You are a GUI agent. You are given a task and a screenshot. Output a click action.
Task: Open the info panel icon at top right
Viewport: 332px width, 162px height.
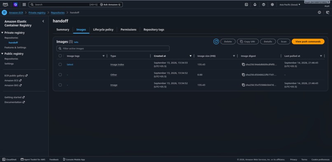pos(319,12)
